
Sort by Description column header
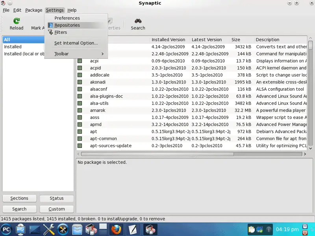click(280, 40)
